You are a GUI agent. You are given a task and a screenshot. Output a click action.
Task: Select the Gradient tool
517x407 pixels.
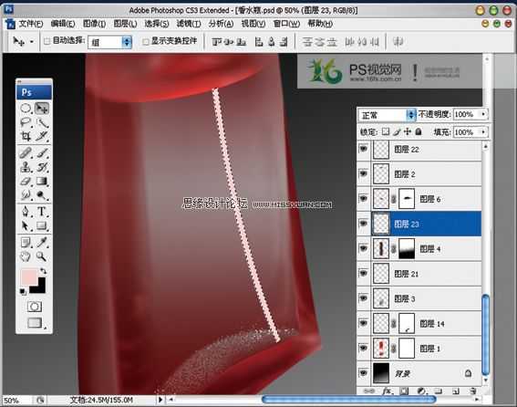tap(42, 181)
